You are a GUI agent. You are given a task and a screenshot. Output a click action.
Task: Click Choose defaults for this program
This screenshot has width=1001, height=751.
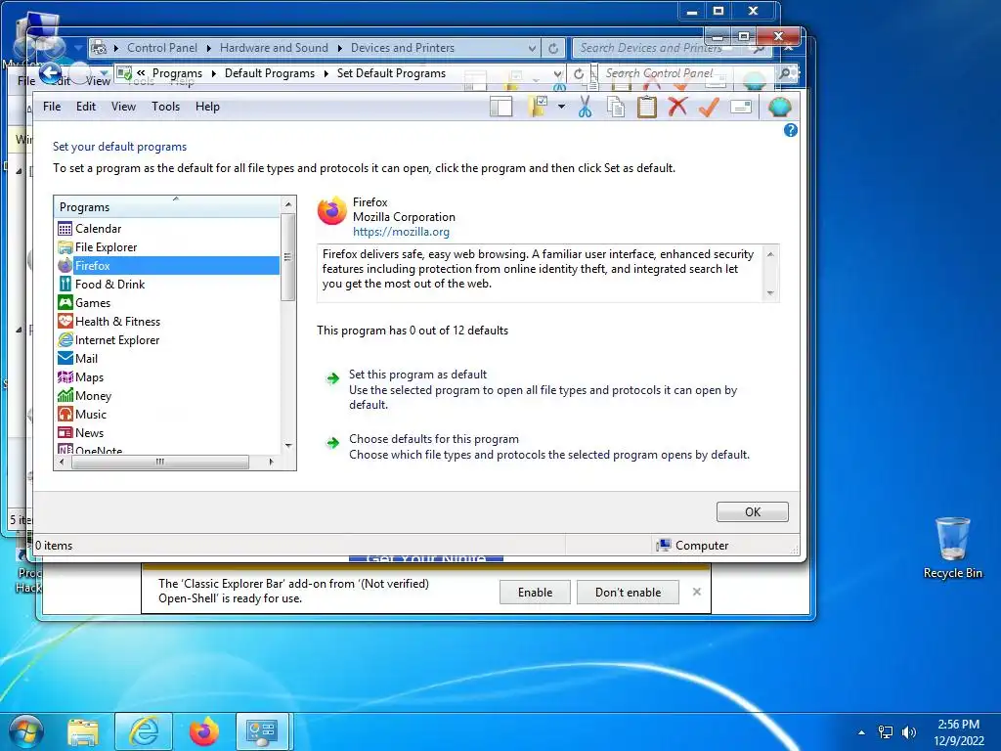click(x=433, y=439)
